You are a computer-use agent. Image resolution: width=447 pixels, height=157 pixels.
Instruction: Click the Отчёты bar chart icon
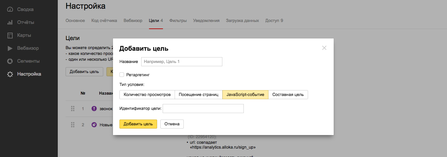(10, 22)
